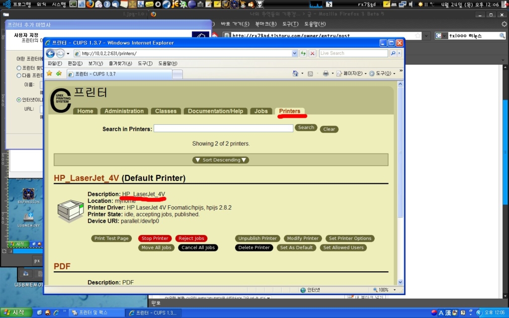The image size is (509, 318).
Task: Open the 북마크(B) menu in Firefox
Action: click(266, 24)
